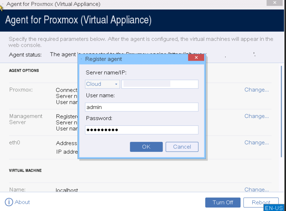Cancel the Register agent dialog

(x=182, y=147)
